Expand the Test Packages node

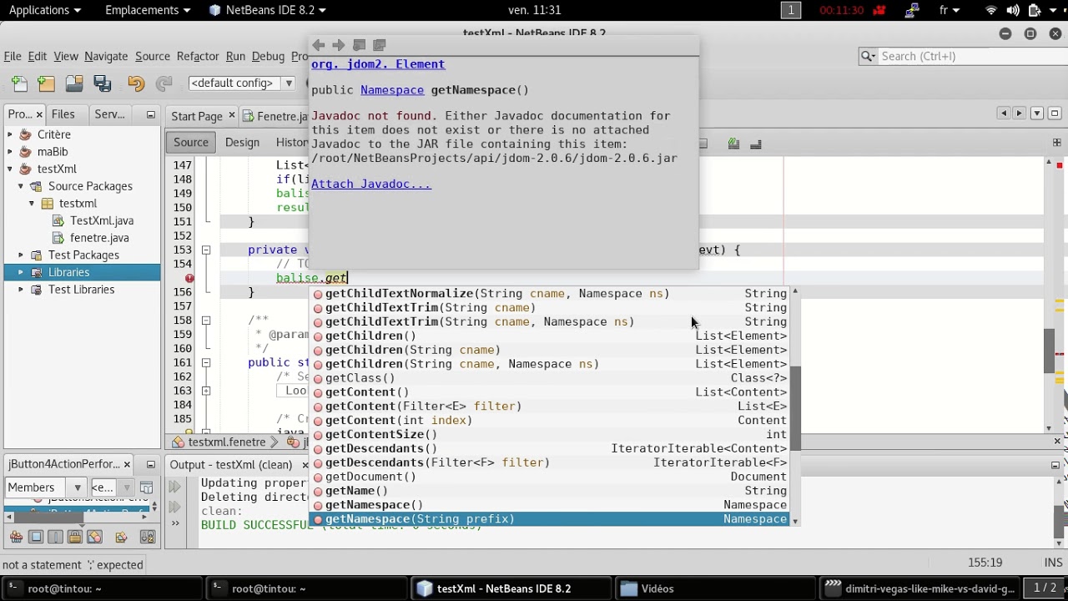click(x=21, y=255)
